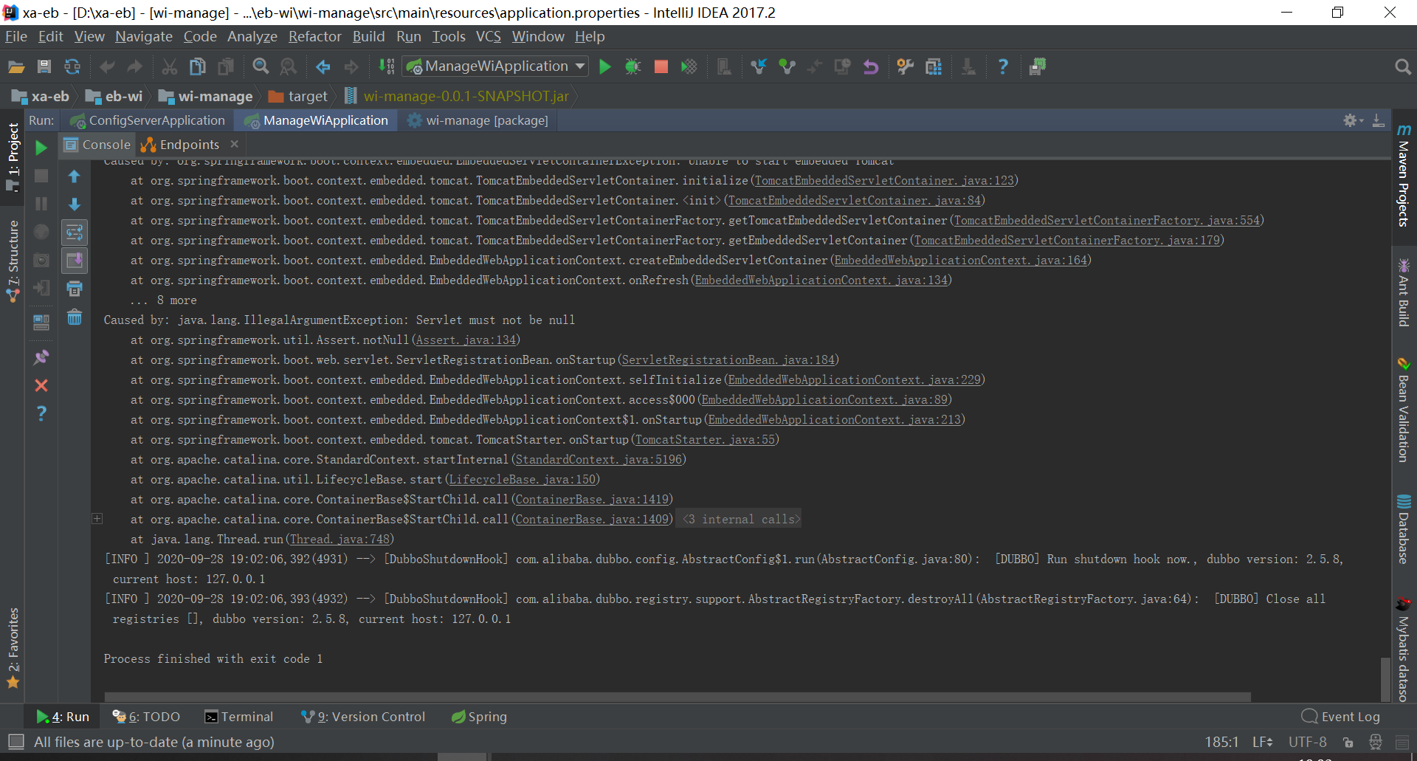Select the Console tab
The image size is (1417, 761).
(98, 145)
